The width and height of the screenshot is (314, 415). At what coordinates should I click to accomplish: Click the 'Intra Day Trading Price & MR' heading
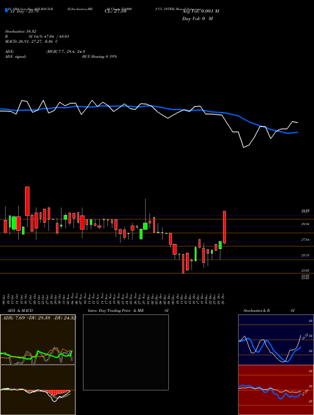coord(116,311)
